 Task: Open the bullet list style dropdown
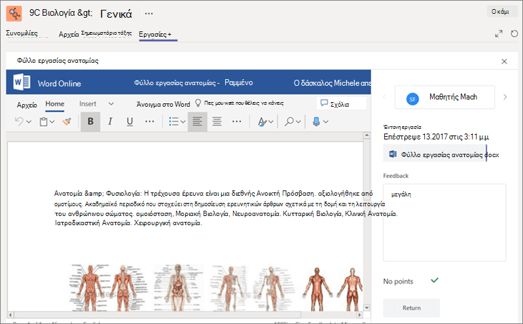[183, 122]
